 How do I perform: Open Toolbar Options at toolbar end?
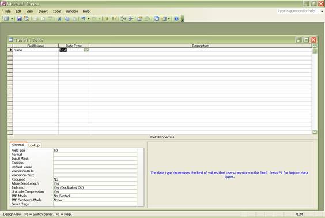coord(183,19)
